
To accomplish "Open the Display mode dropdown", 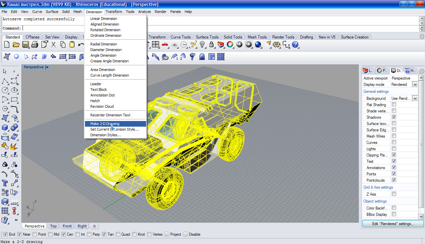I will tap(415, 85).
